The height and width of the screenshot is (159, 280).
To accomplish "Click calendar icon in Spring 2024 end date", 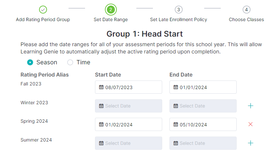I will 176,124.
